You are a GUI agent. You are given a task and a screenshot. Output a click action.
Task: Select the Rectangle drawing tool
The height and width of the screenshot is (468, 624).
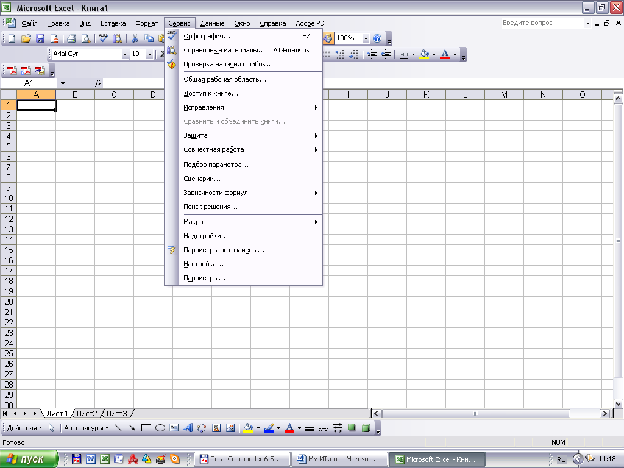(146, 428)
